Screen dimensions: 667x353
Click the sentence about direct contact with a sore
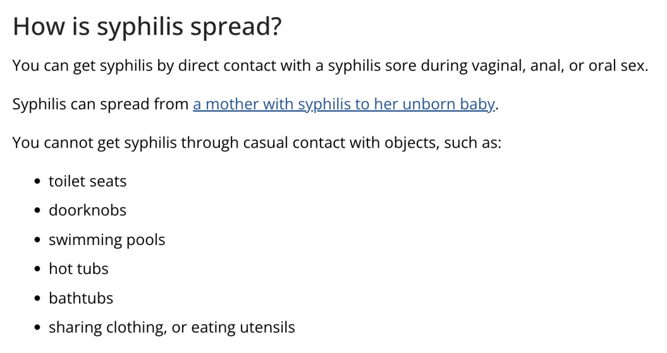point(330,65)
